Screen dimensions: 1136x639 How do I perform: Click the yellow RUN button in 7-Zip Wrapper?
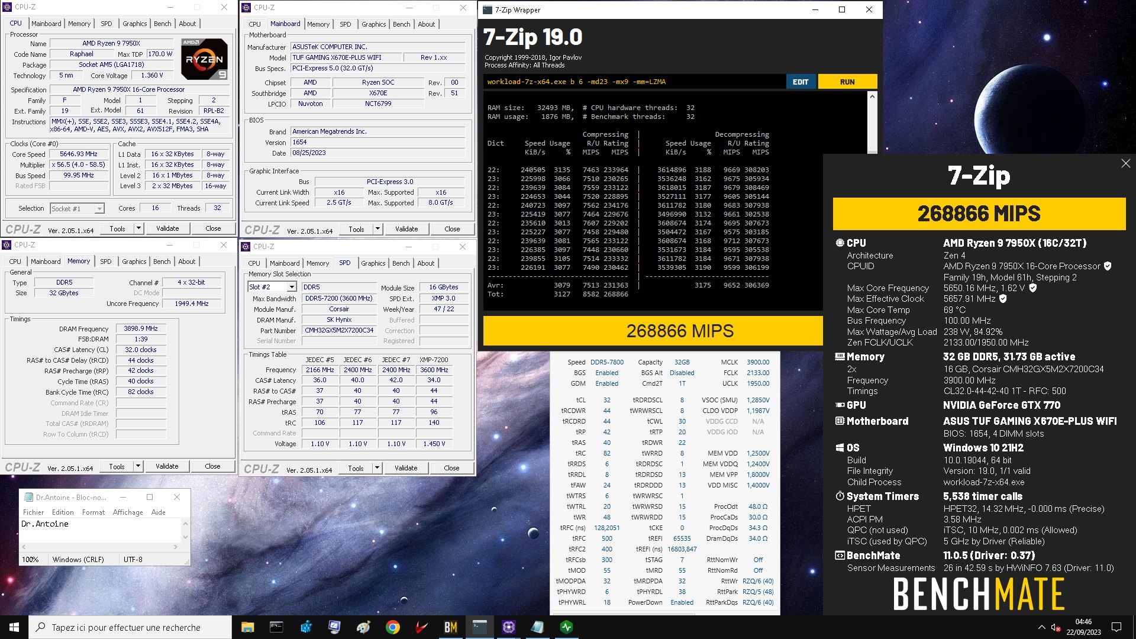point(847,82)
